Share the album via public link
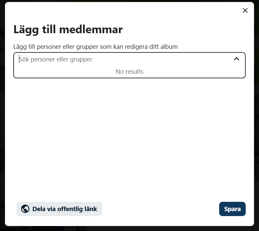The image size is (259, 231). click(59, 209)
